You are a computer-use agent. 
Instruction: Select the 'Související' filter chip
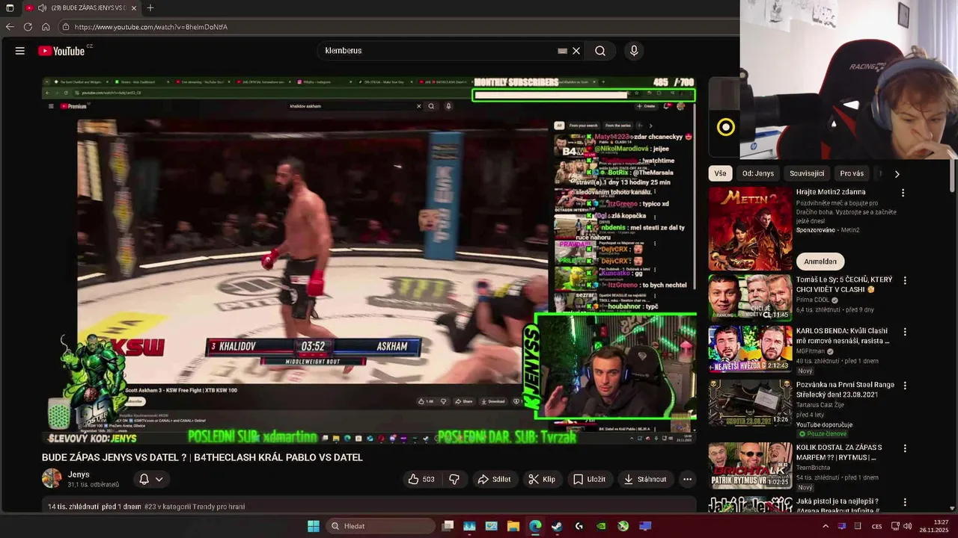coord(807,173)
